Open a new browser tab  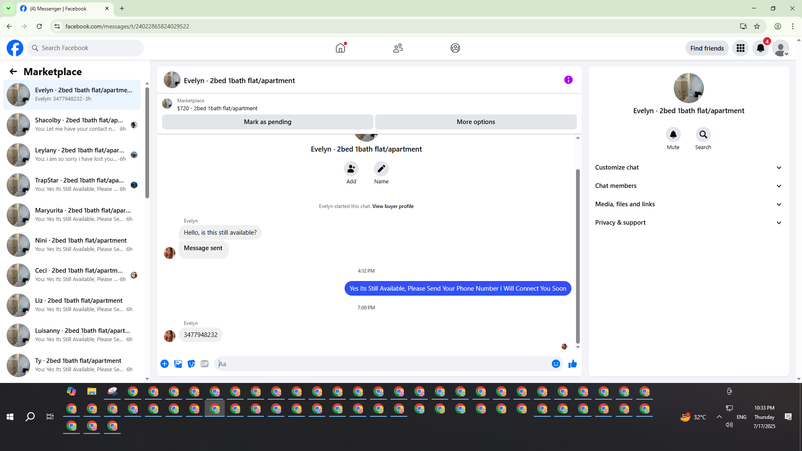(x=122, y=8)
